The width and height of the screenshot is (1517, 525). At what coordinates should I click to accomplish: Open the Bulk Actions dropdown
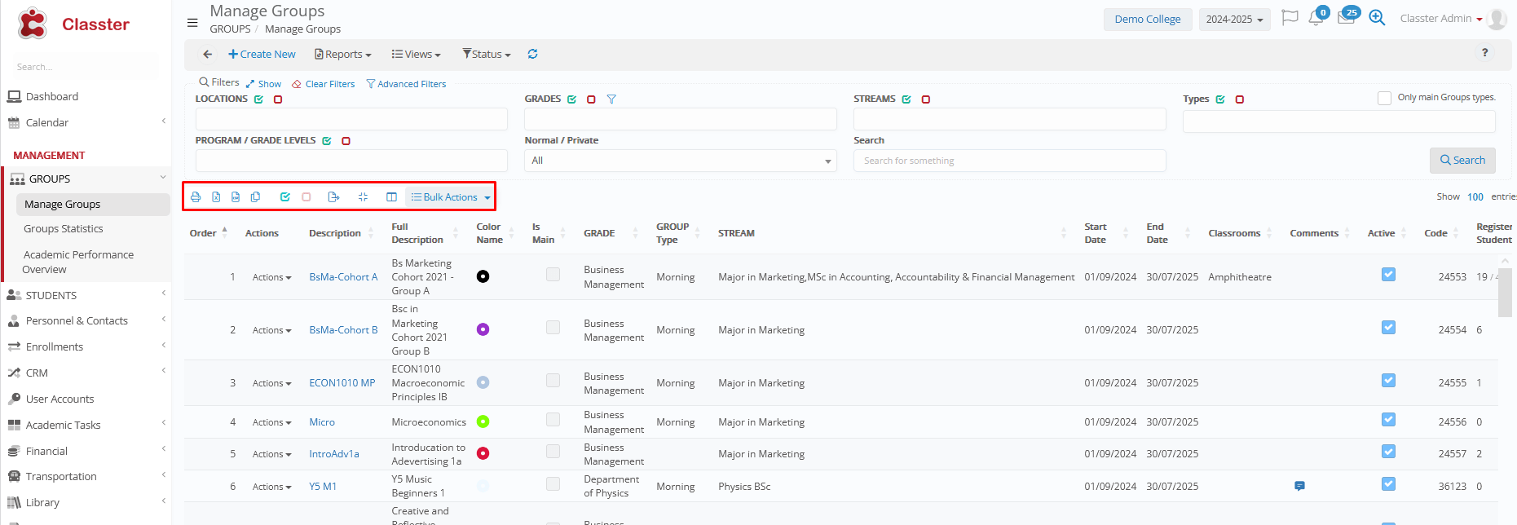point(451,197)
